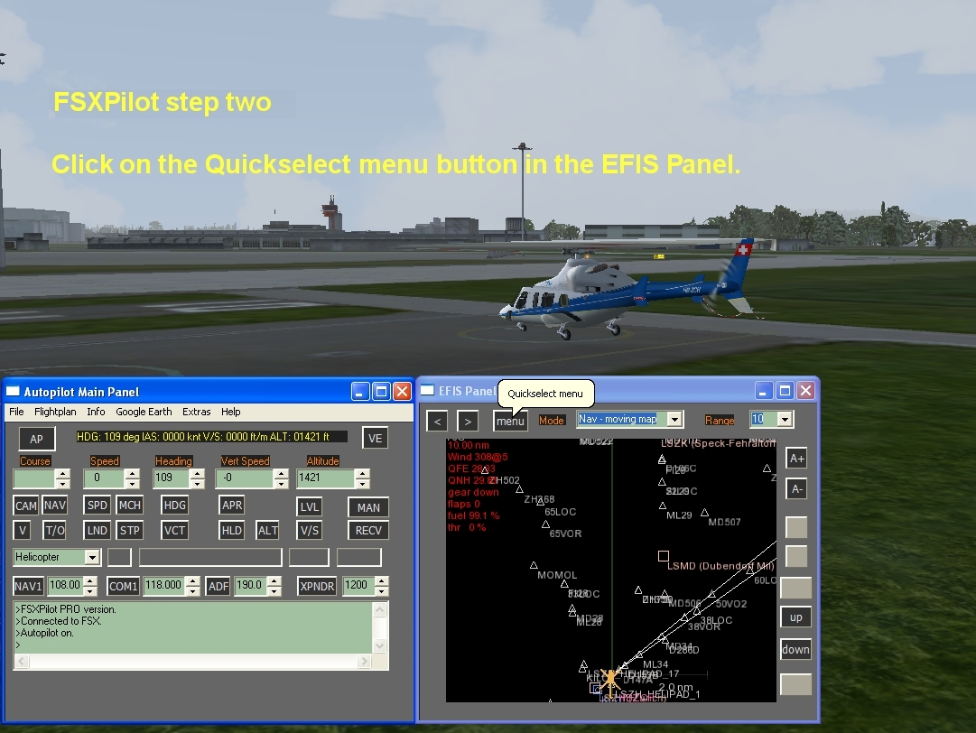Click the message log scroll-left arrow
Image resolution: width=976 pixels, height=733 pixels.
(x=21, y=662)
